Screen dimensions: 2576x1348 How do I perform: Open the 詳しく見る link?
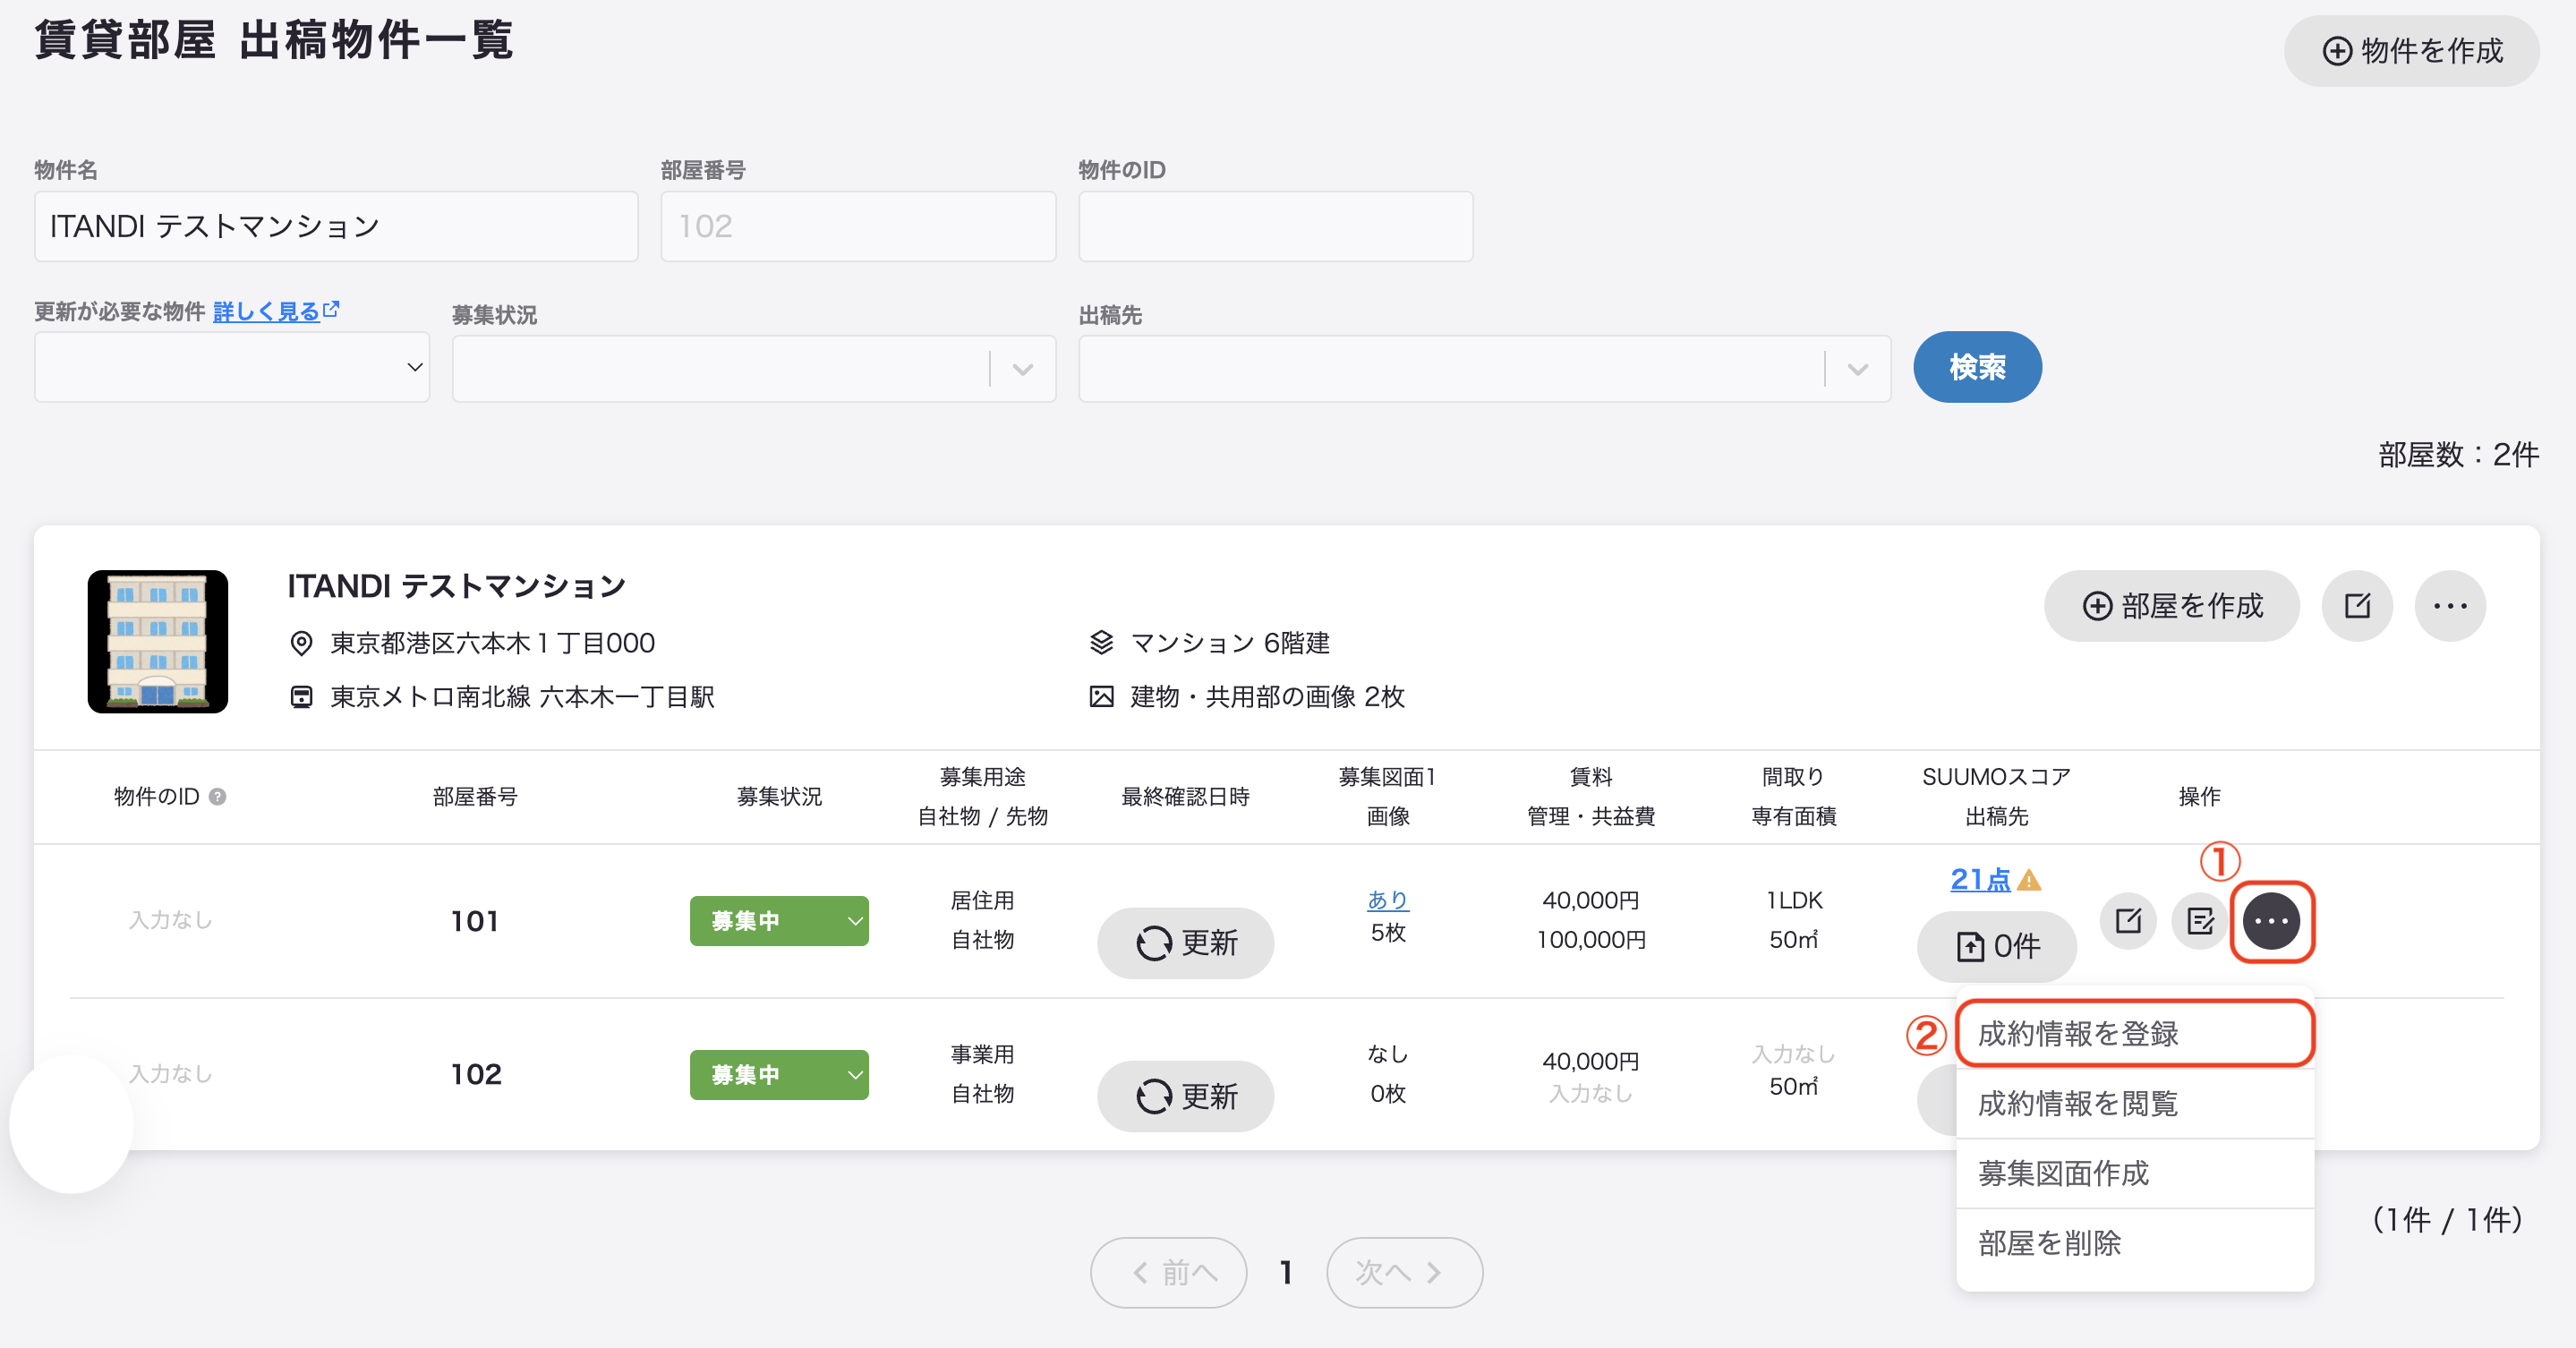point(276,311)
